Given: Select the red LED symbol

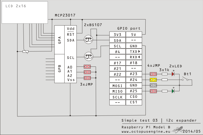Looking at the screenshot, I should pos(173,74).
